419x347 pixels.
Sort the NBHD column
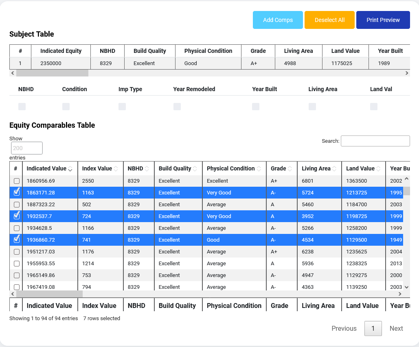point(136,168)
